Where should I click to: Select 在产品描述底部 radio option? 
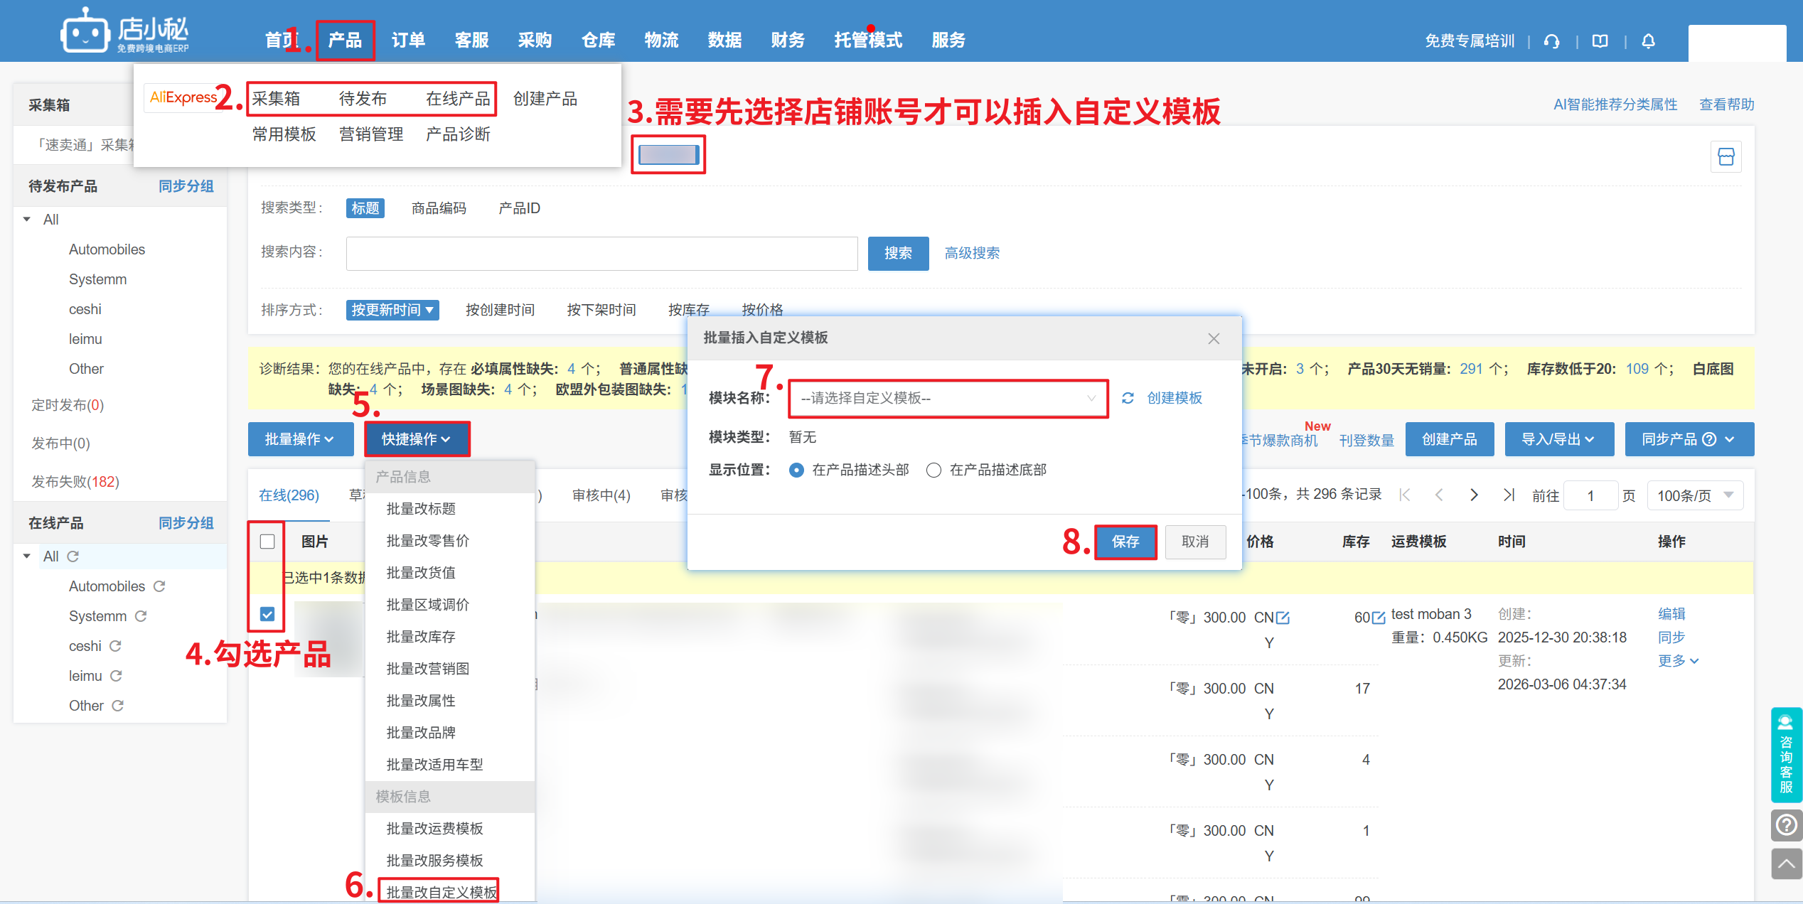click(x=934, y=470)
